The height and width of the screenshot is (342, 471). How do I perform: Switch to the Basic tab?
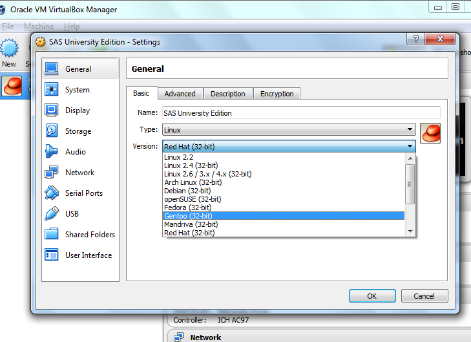click(x=141, y=93)
